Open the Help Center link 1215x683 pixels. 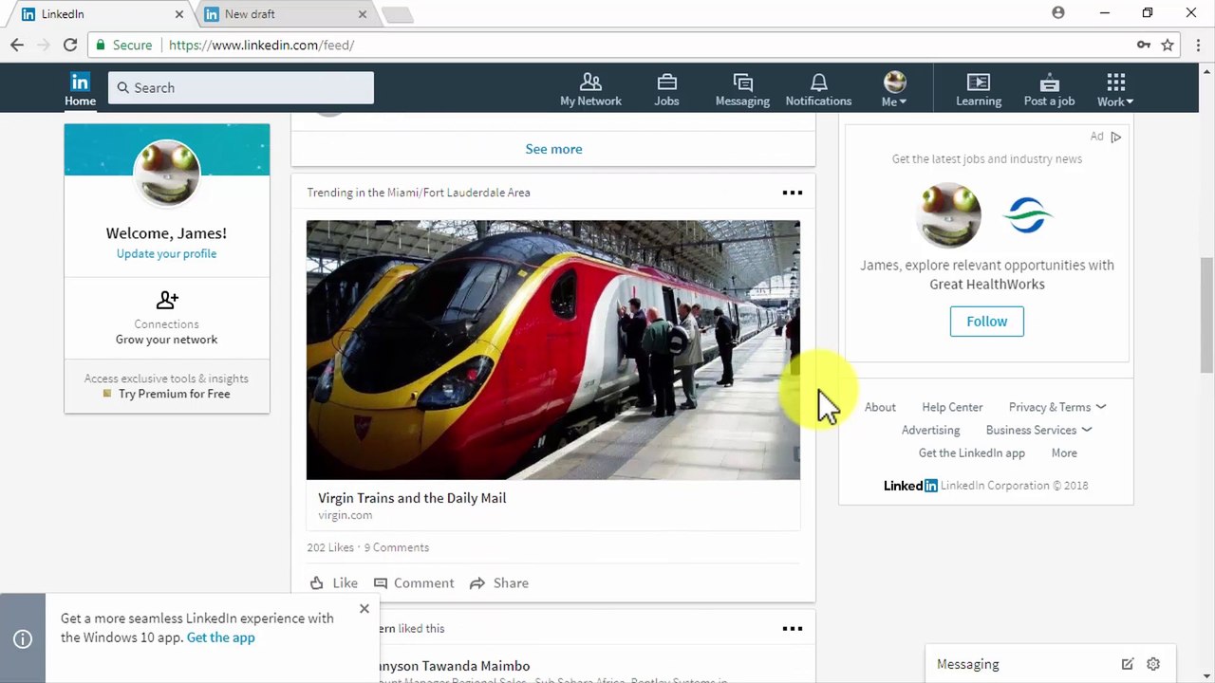tap(952, 407)
